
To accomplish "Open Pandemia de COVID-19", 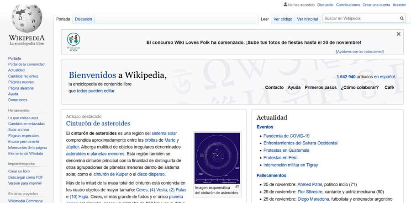I will pos(286,136).
